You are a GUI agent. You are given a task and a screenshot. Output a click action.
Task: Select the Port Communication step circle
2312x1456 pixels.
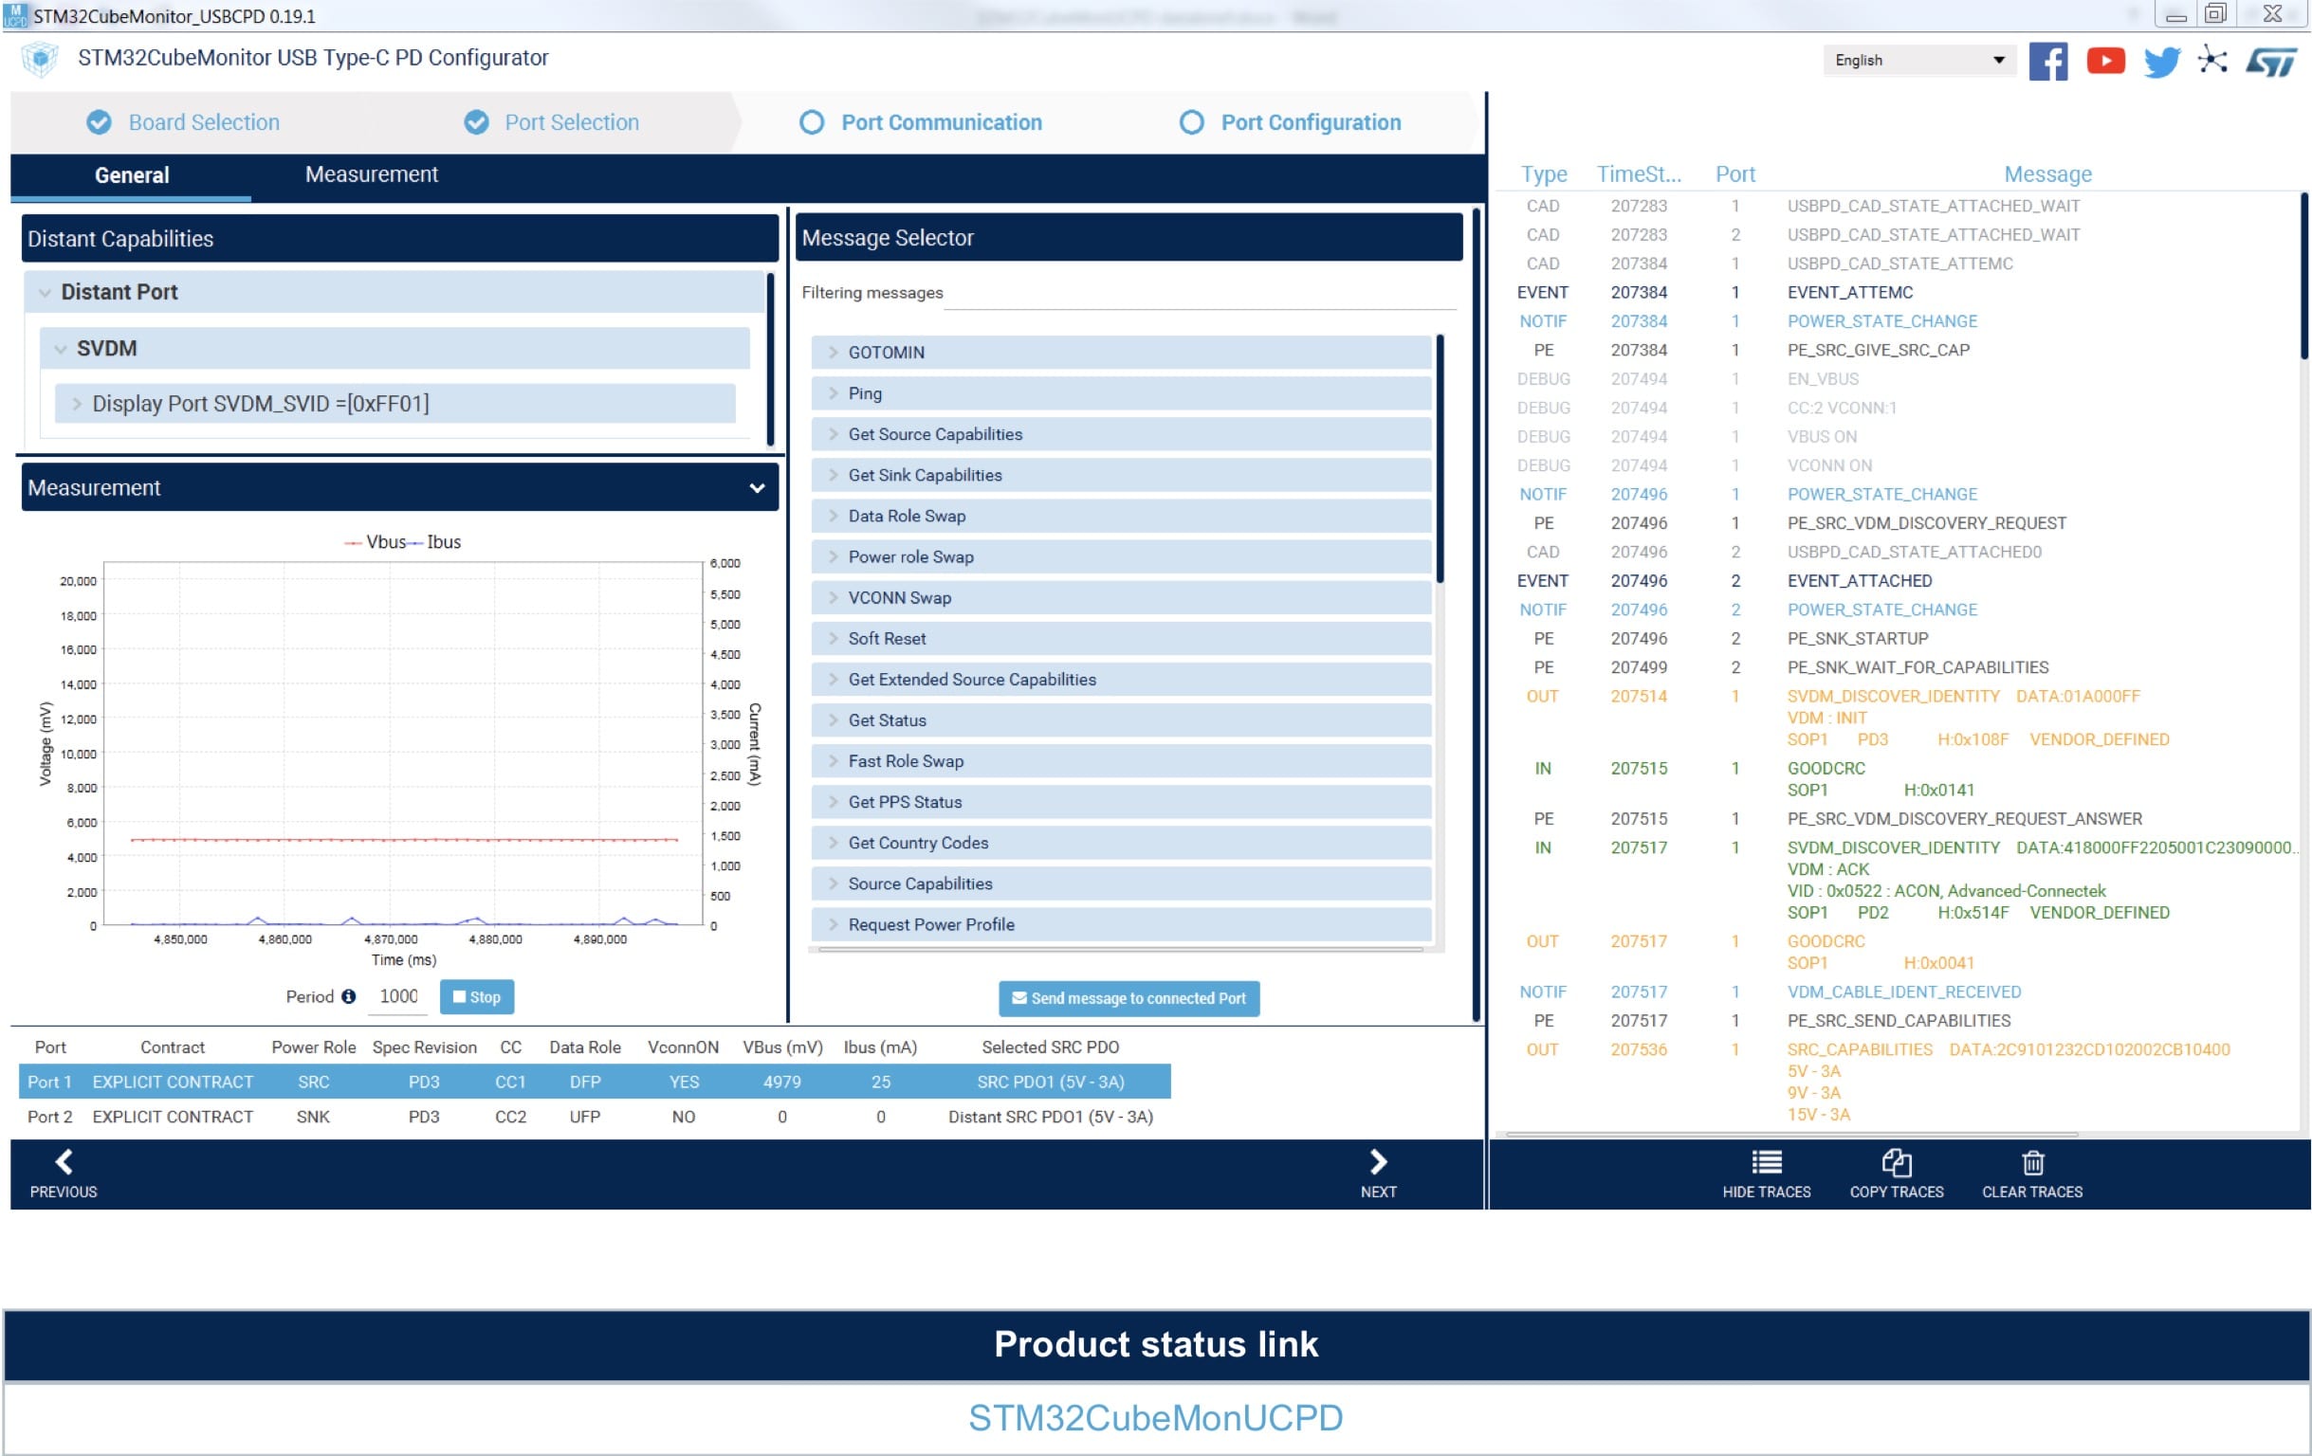[812, 122]
